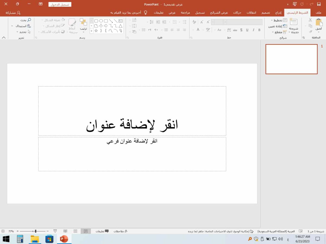Select slide 1 thumbnail in slide panel
Image resolution: width=326 pixels, height=244 pixels.
[x=291, y=59]
